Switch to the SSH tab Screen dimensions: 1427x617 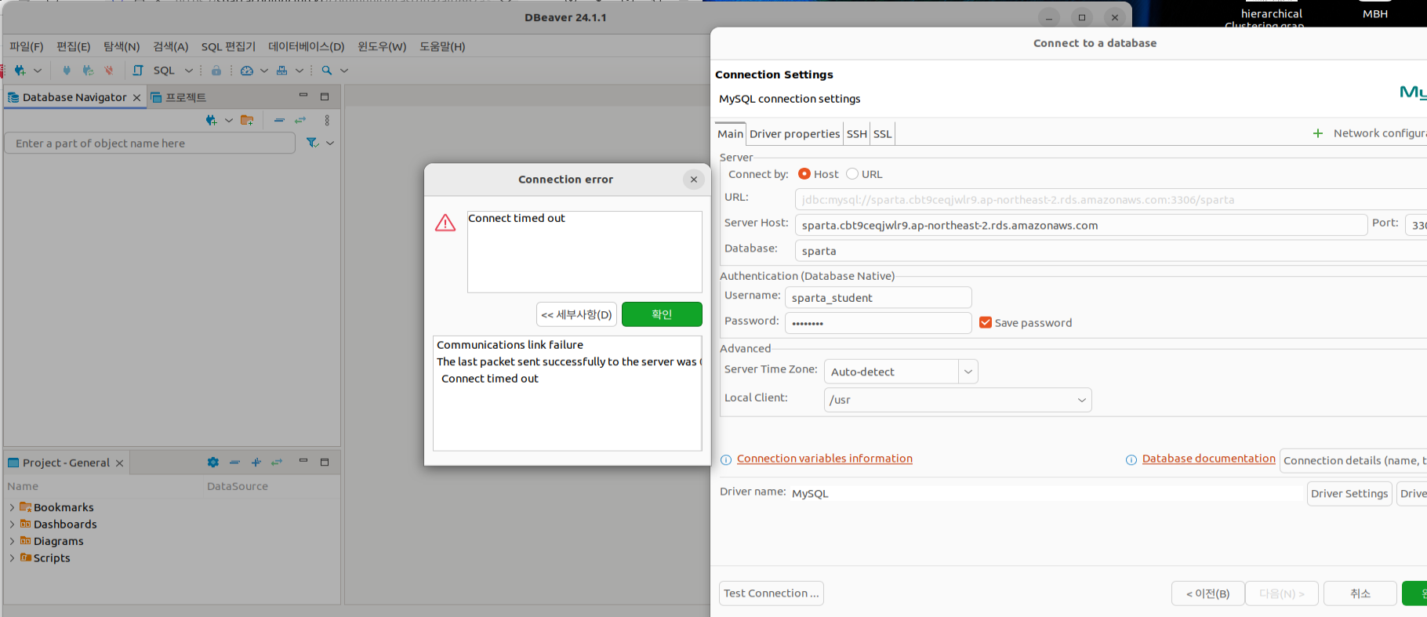coord(857,134)
